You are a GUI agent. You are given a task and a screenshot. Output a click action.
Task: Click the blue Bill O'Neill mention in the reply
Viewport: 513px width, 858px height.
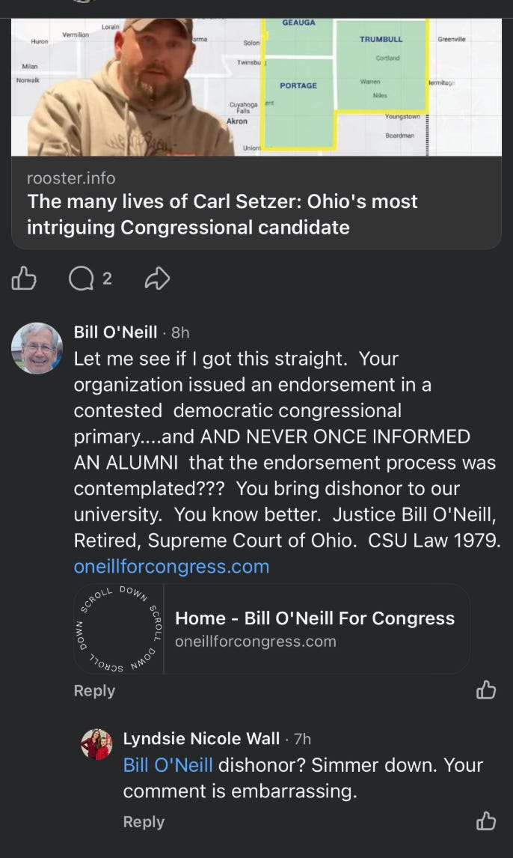click(168, 765)
